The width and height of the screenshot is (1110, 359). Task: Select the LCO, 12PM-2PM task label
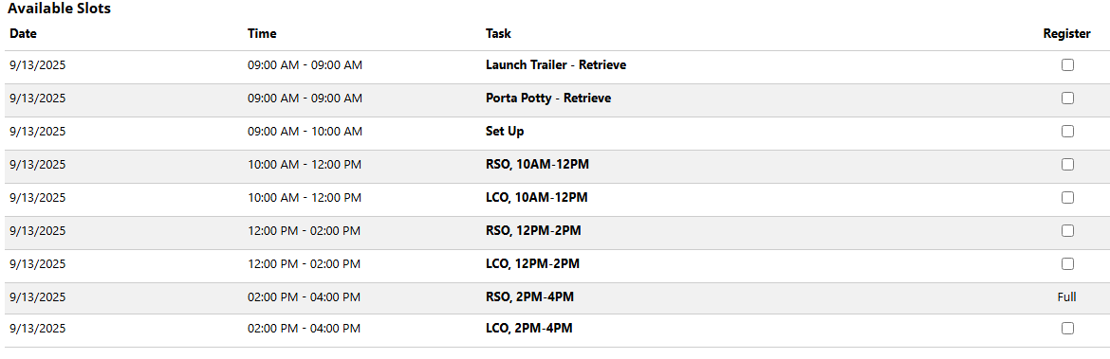[532, 263]
